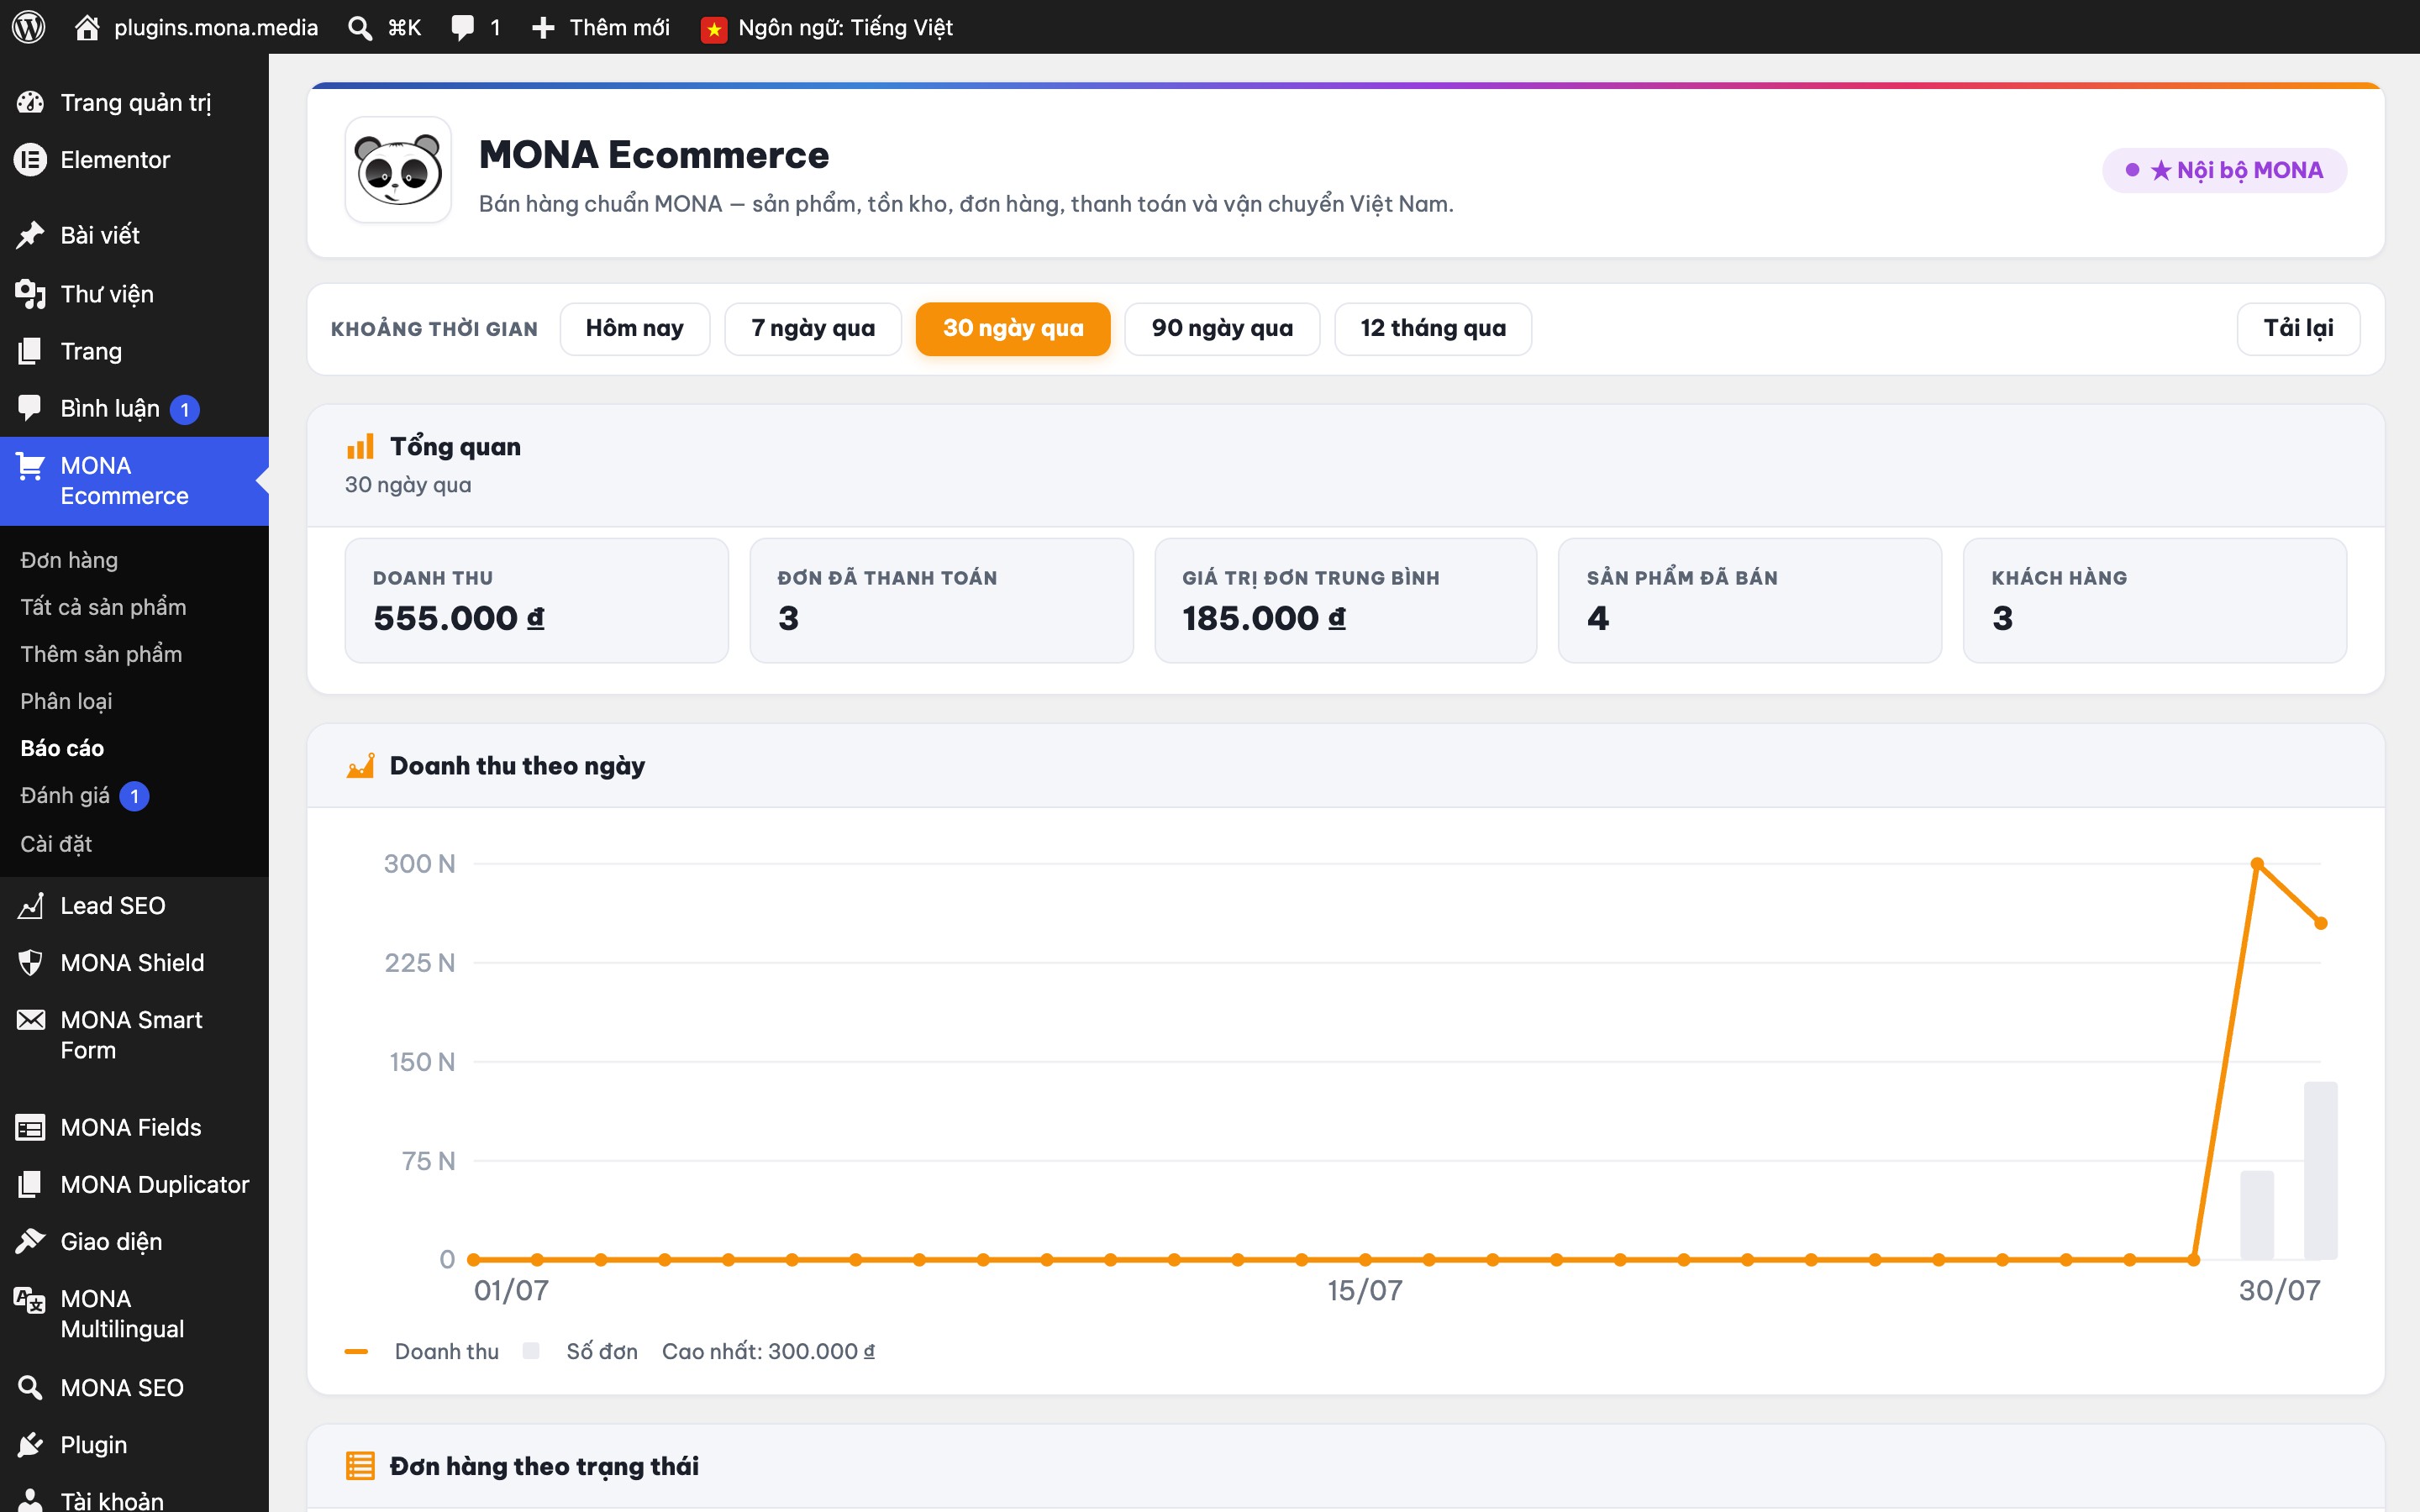This screenshot has height=1512, width=2420.
Task: Open comments bubble in the admin bar
Action: [462, 27]
